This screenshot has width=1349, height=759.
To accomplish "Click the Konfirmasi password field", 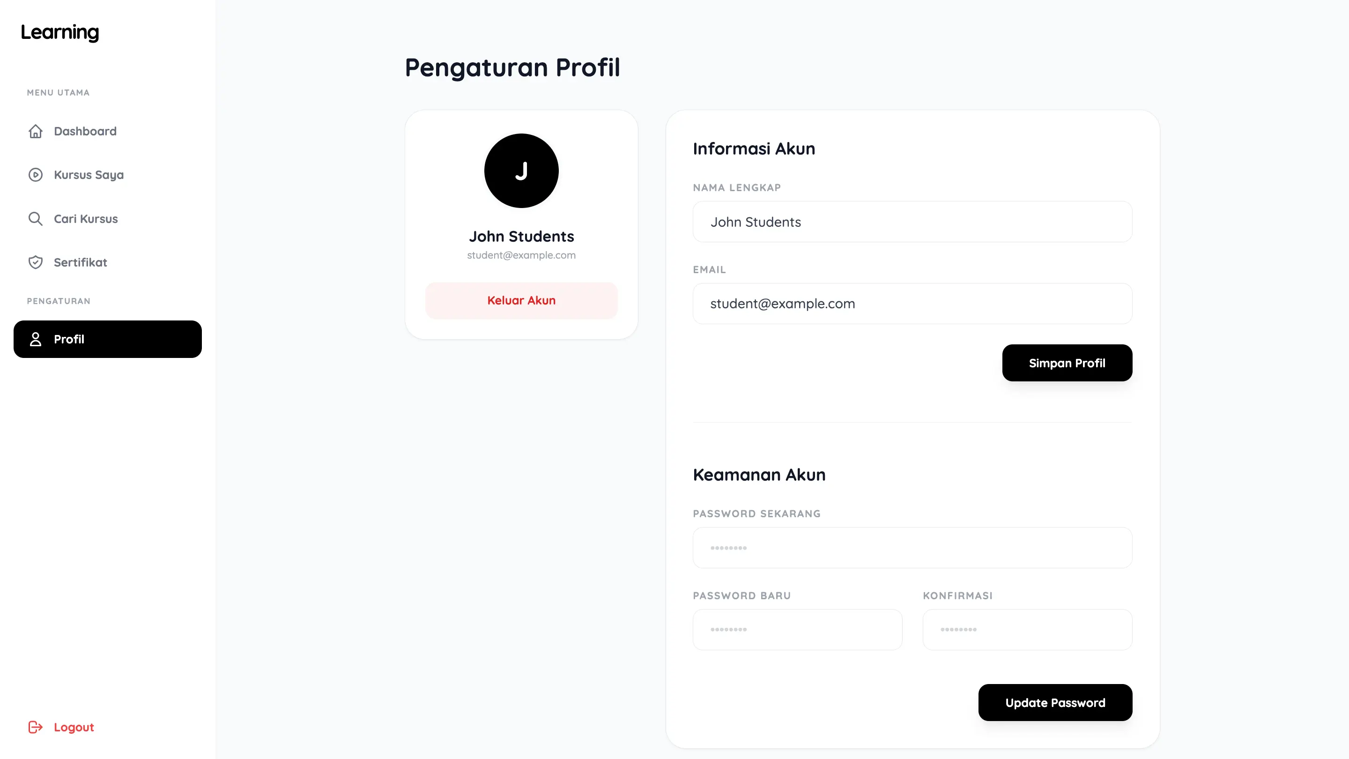I will [1027, 629].
